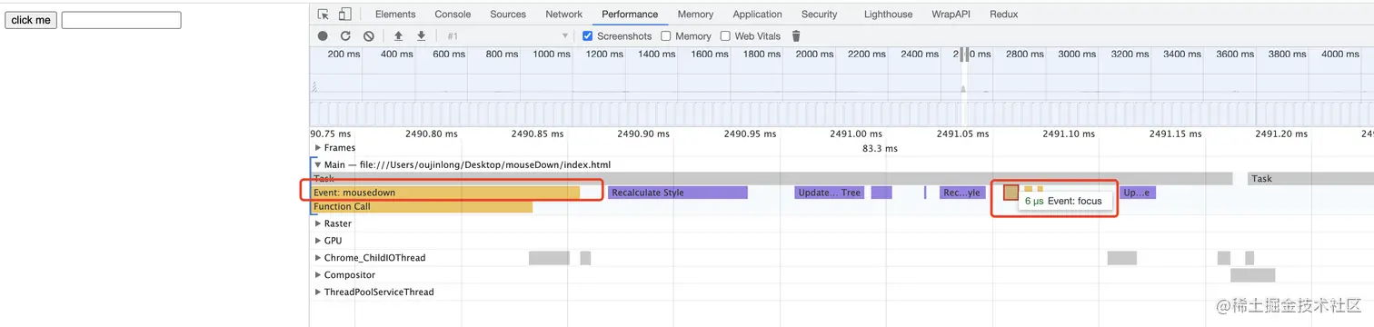Load a profile with upload icon
Image resolution: width=1374 pixels, height=327 pixels.
(398, 36)
